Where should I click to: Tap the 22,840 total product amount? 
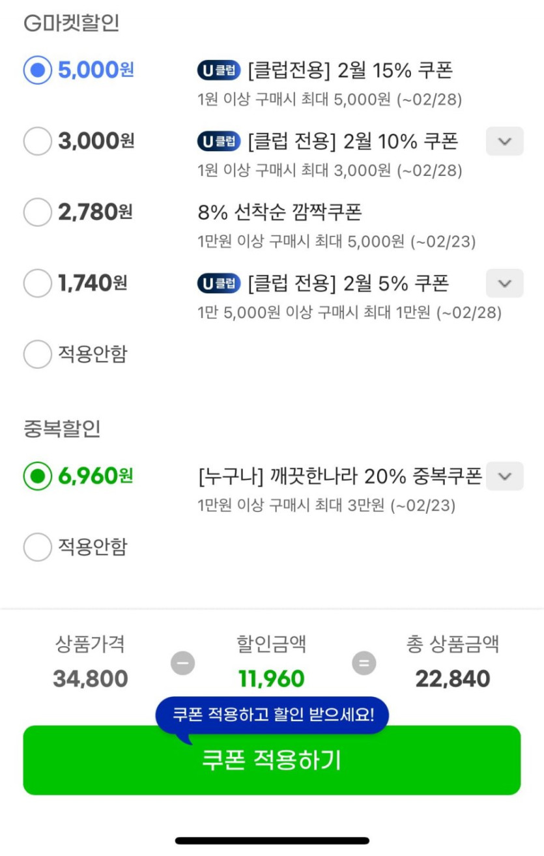point(453,679)
